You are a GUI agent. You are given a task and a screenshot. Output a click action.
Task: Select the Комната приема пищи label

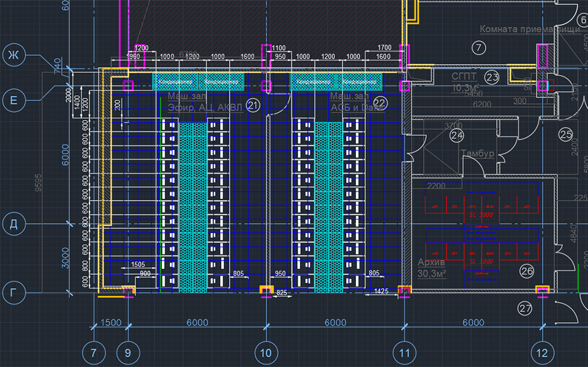click(529, 29)
